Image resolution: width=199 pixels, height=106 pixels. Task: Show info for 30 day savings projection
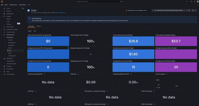(x=44, y=74)
